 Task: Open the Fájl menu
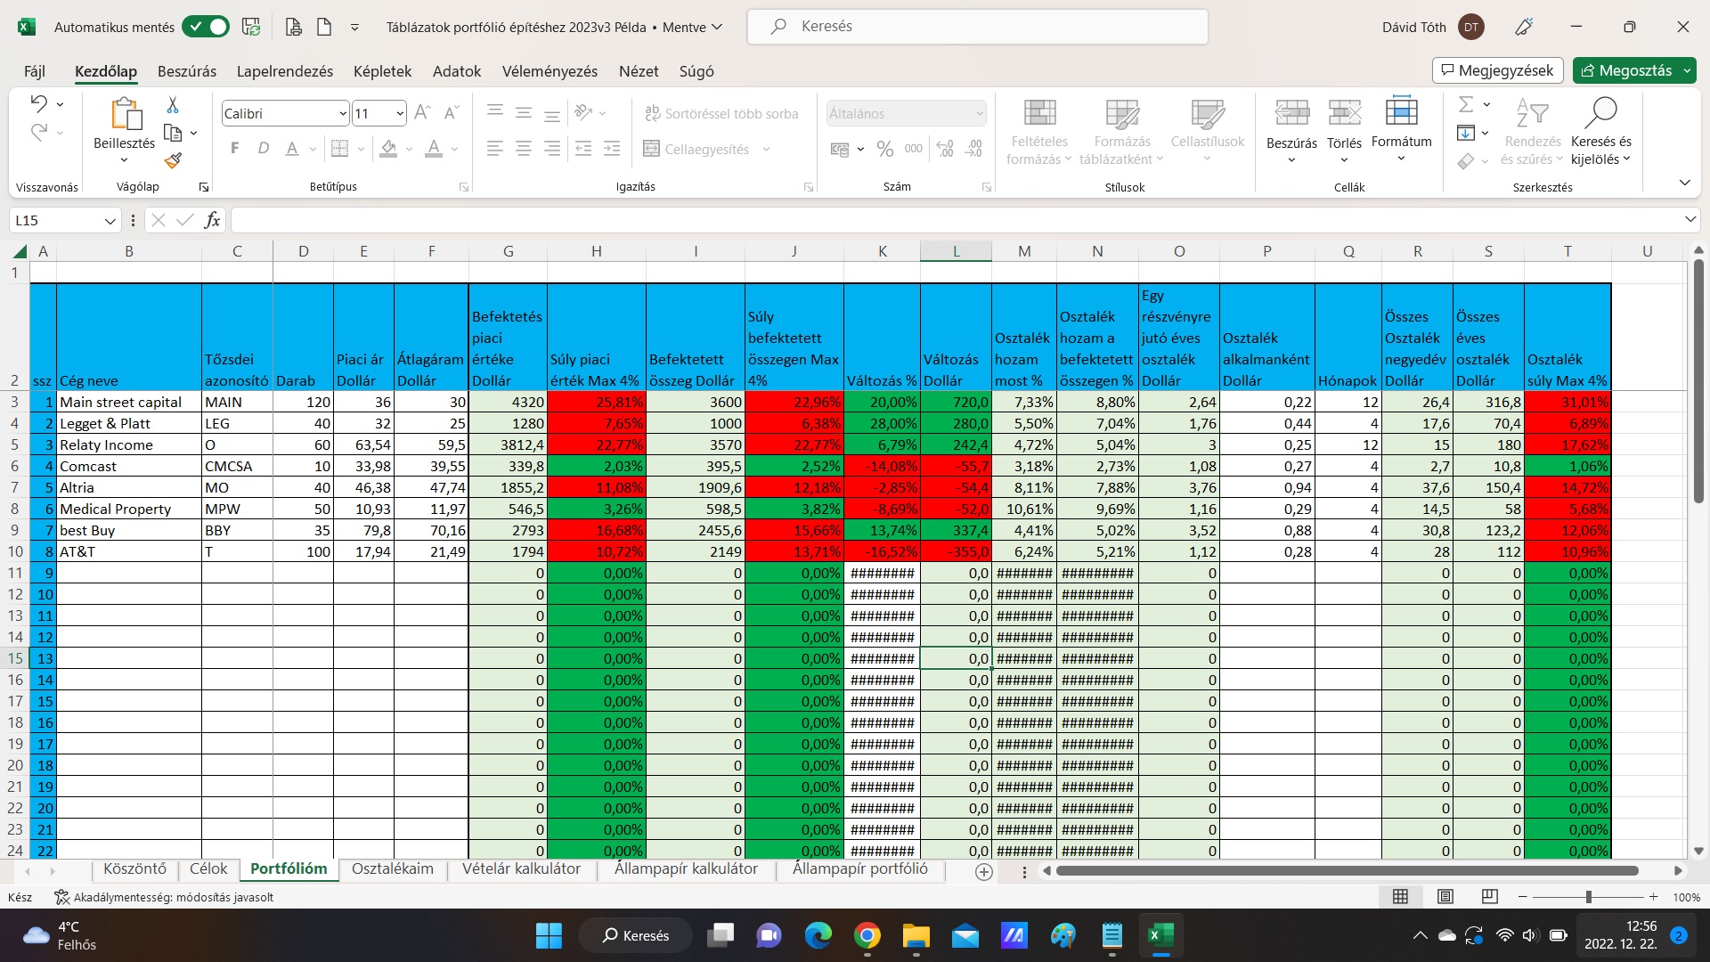35,71
